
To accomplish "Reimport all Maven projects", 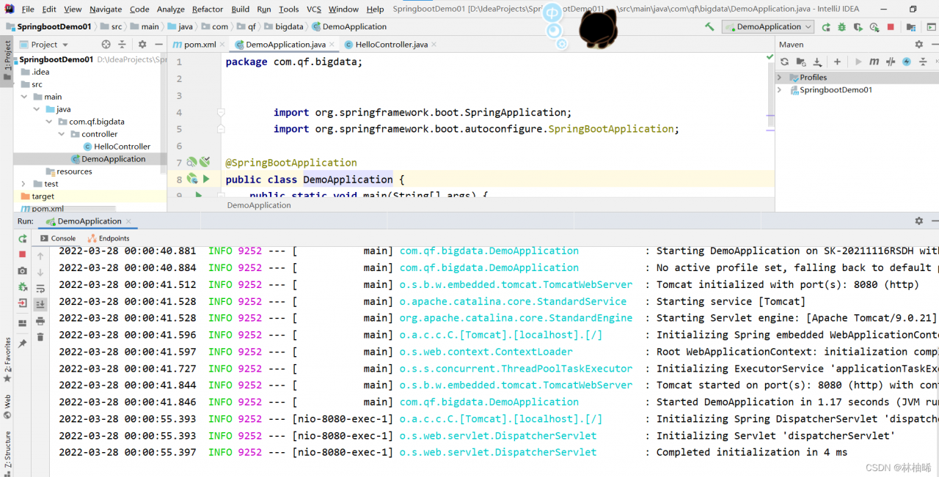I will [784, 62].
